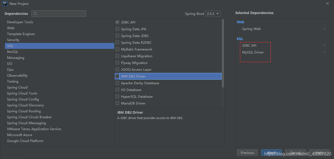Remove MySQL Driver from selected dependencies
This screenshot has width=334, height=159.
pyautogui.click(x=325, y=52)
